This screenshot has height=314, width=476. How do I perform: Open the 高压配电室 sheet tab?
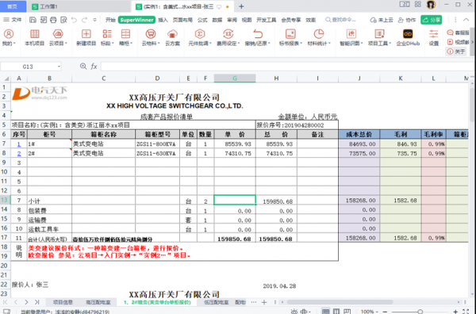(x=98, y=302)
